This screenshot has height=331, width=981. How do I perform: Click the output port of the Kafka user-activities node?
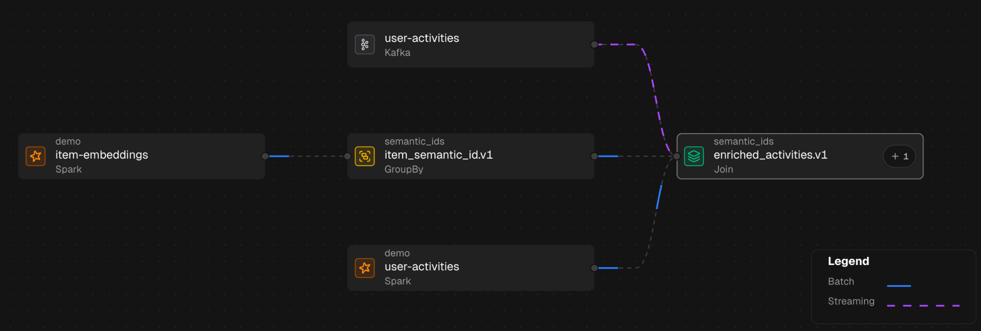click(x=594, y=44)
